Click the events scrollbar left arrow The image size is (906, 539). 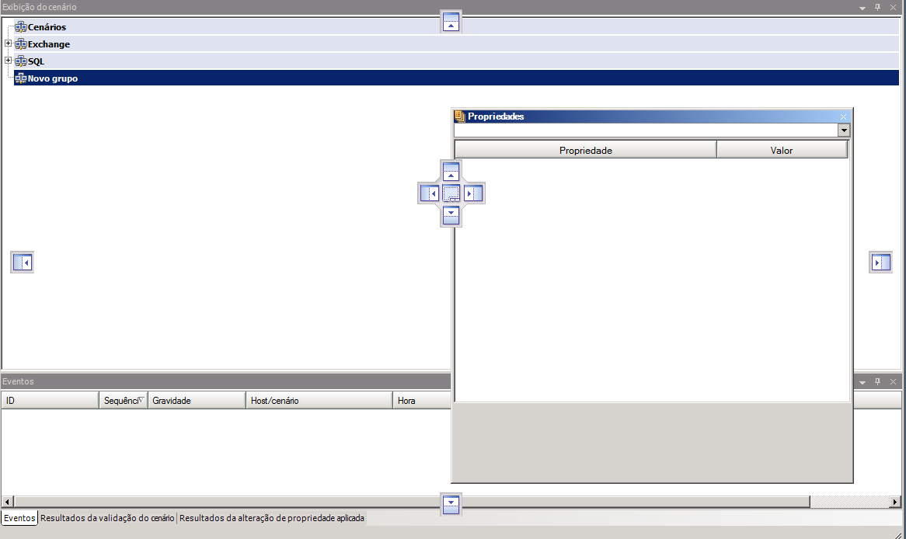tap(8, 502)
